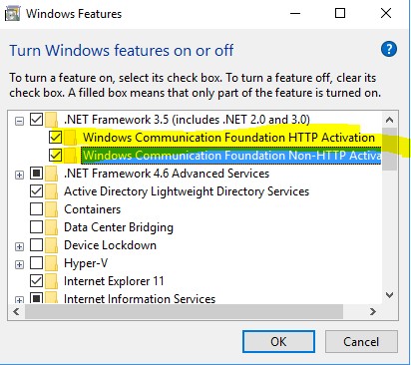This screenshot has height=365, width=411.
Task: Enable the Containers checkbox
Action: [36, 209]
